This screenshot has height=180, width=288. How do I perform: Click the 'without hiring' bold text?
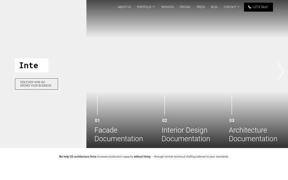coord(142,157)
